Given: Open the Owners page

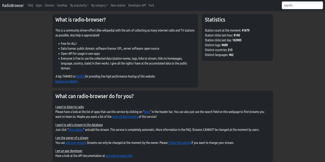Looking at the screenshot, I should [x=50, y=5].
